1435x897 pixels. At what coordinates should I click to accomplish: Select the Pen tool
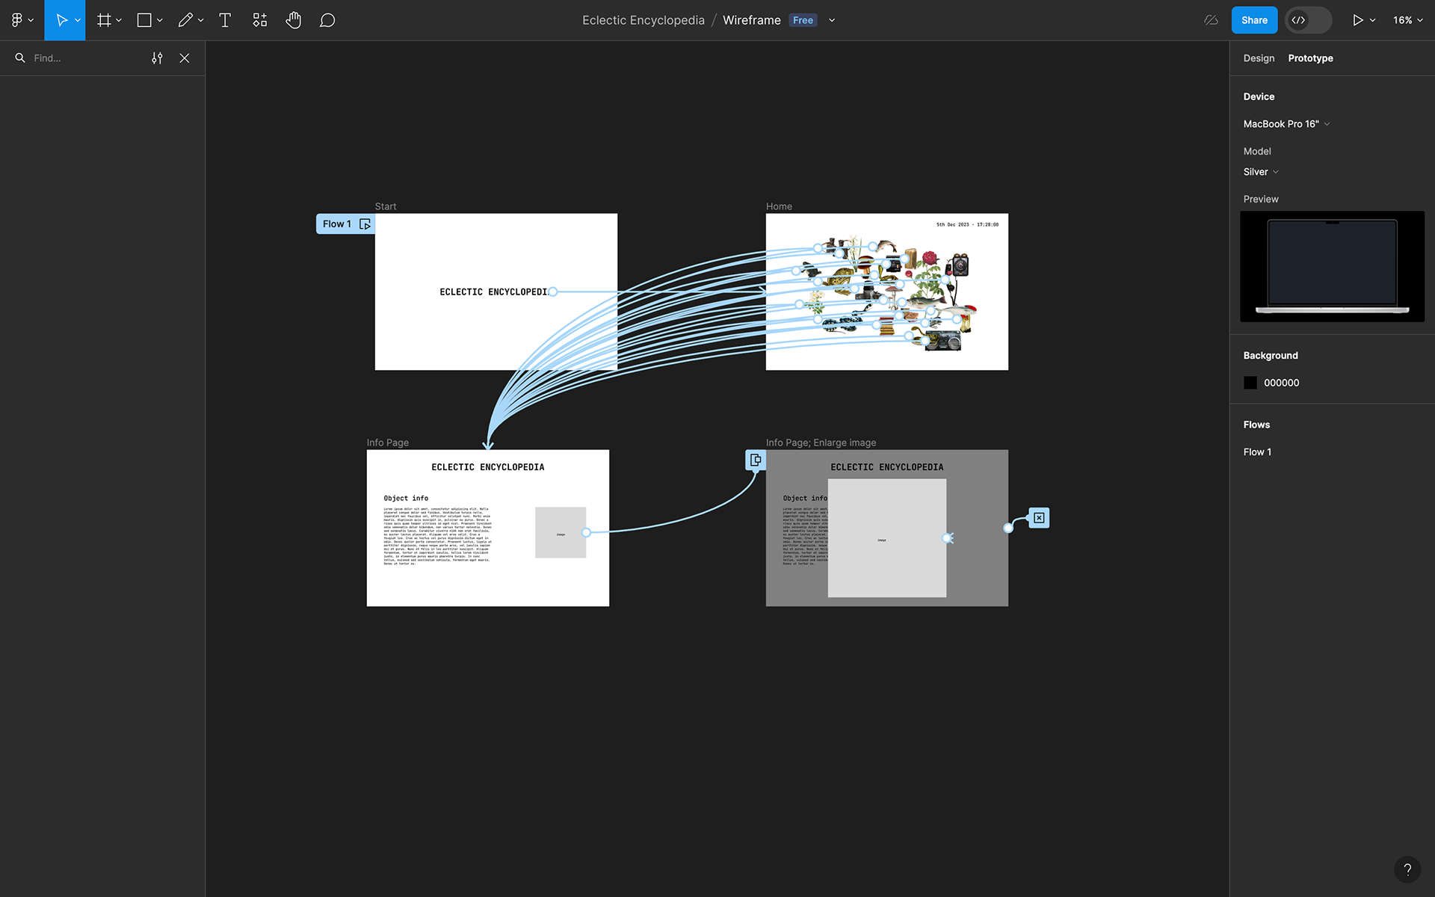[185, 20]
